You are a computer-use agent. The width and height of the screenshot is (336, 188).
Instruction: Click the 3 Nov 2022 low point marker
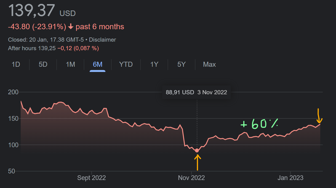click(x=197, y=151)
